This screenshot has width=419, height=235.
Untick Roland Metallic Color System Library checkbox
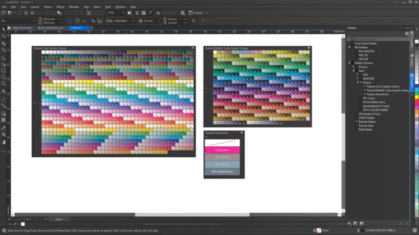(365, 90)
